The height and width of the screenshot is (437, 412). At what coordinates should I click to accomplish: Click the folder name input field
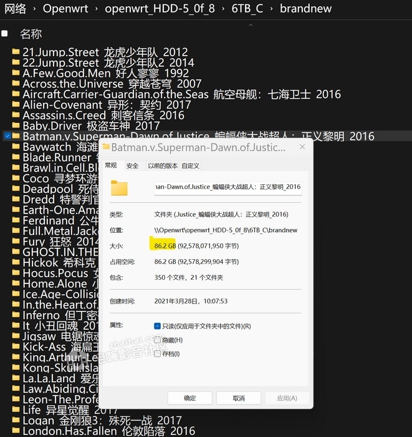[x=228, y=187]
